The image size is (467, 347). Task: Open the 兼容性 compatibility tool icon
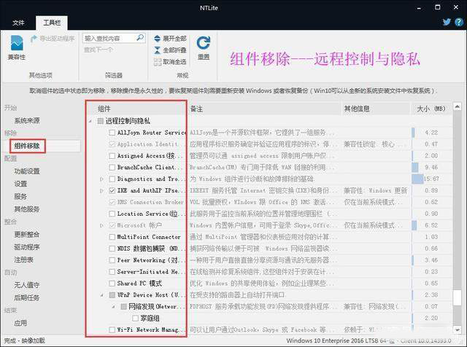[x=17, y=47]
